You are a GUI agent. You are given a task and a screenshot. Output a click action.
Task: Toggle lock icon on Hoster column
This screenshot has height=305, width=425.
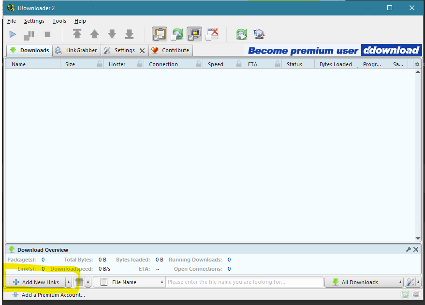pyautogui.click(x=140, y=64)
